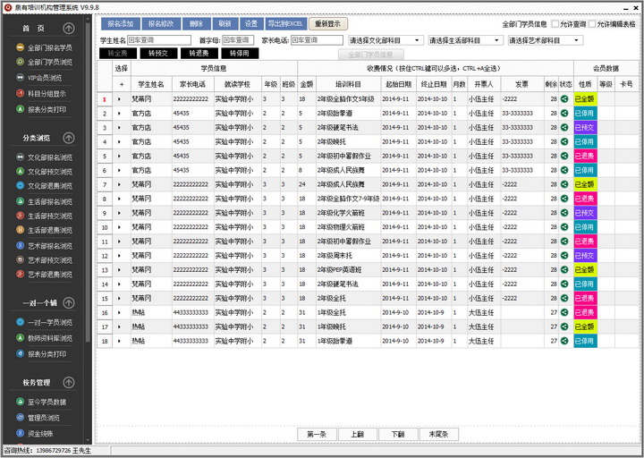The image size is (644, 458).
Task: Go to first record with 第一条
Action: tap(317, 434)
